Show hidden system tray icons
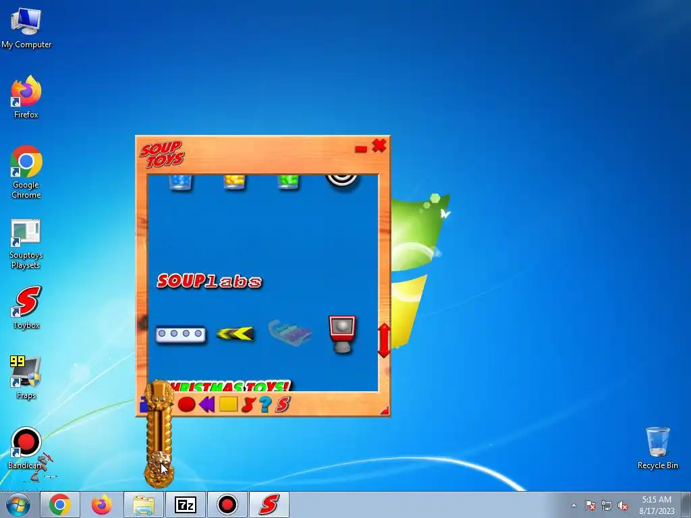The height and width of the screenshot is (518, 691). coord(574,505)
